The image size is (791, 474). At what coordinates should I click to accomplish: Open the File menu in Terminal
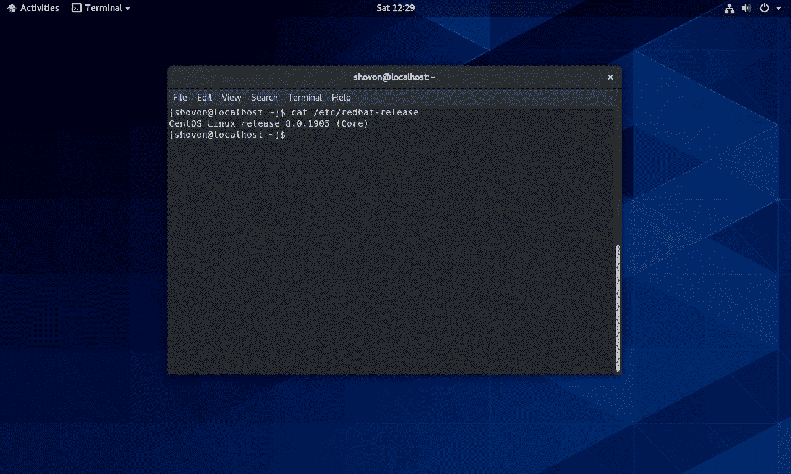(x=180, y=98)
